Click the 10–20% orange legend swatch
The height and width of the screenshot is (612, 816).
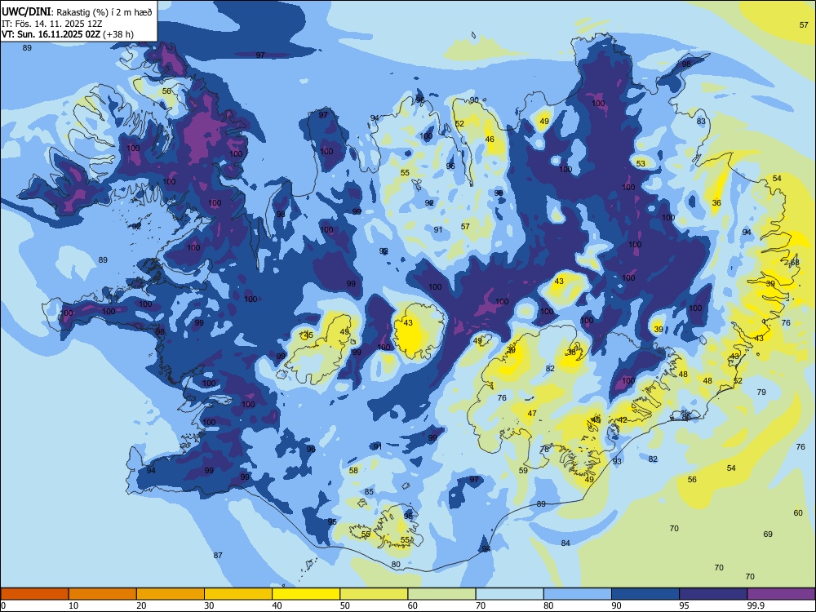click(103, 594)
